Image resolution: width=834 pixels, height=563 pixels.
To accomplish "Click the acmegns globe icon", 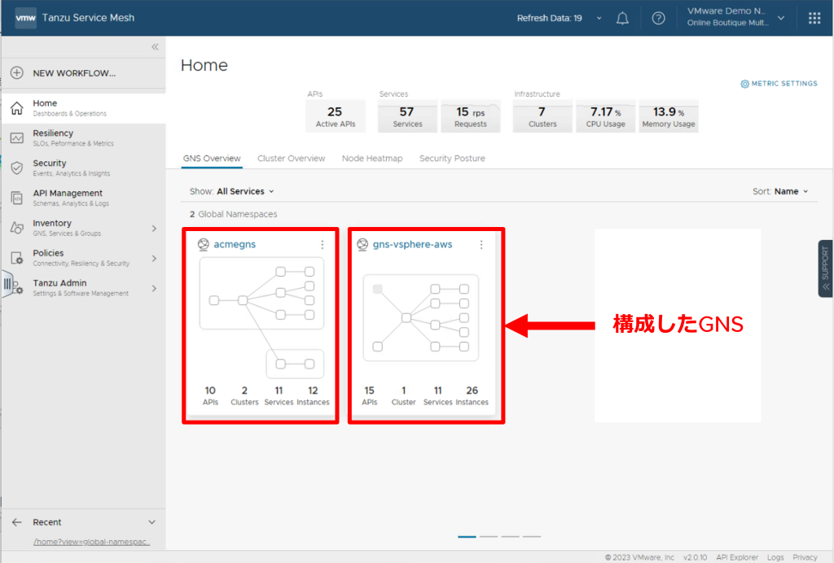I will tap(203, 244).
